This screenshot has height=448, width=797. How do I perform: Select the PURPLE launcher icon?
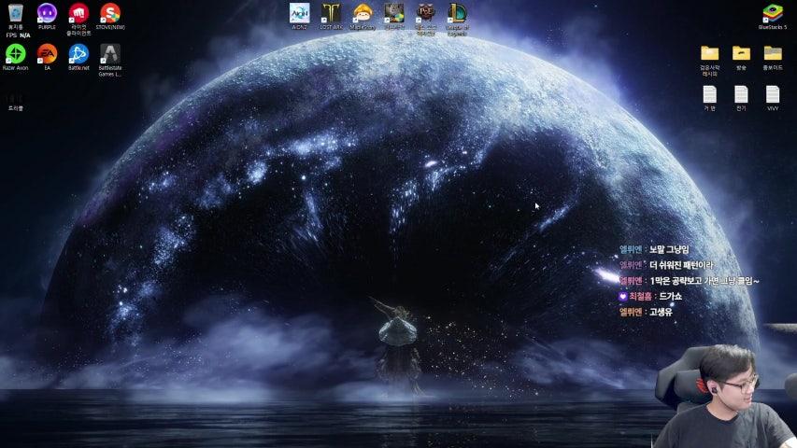point(47,14)
